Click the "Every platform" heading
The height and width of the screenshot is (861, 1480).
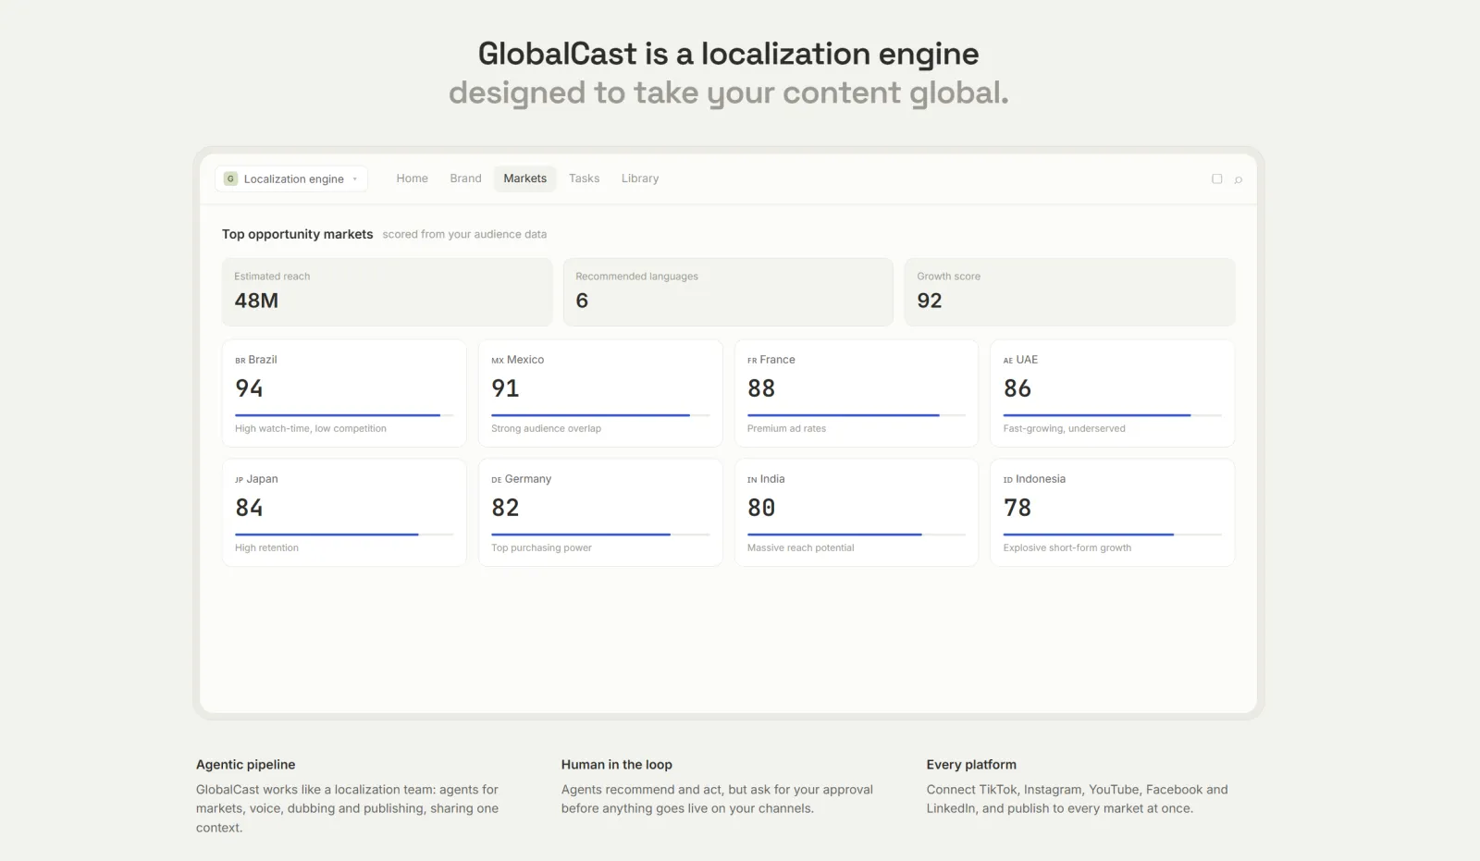[x=971, y=765]
